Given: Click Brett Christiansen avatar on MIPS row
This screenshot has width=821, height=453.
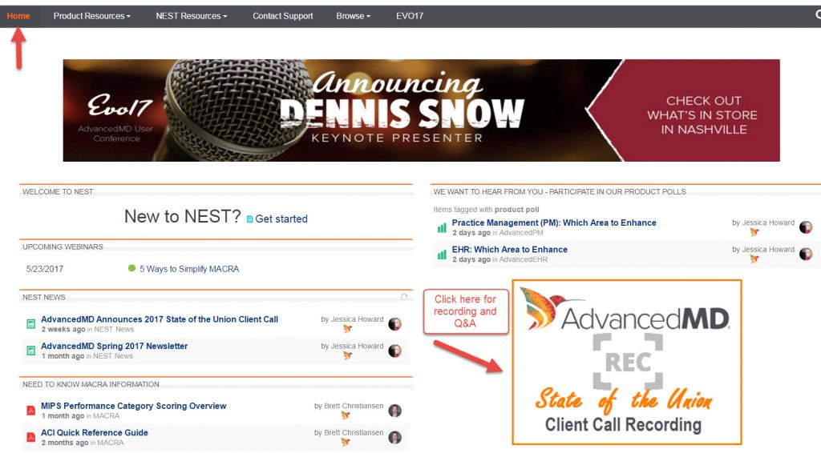Looking at the screenshot, I should click(x=394, y=411).
